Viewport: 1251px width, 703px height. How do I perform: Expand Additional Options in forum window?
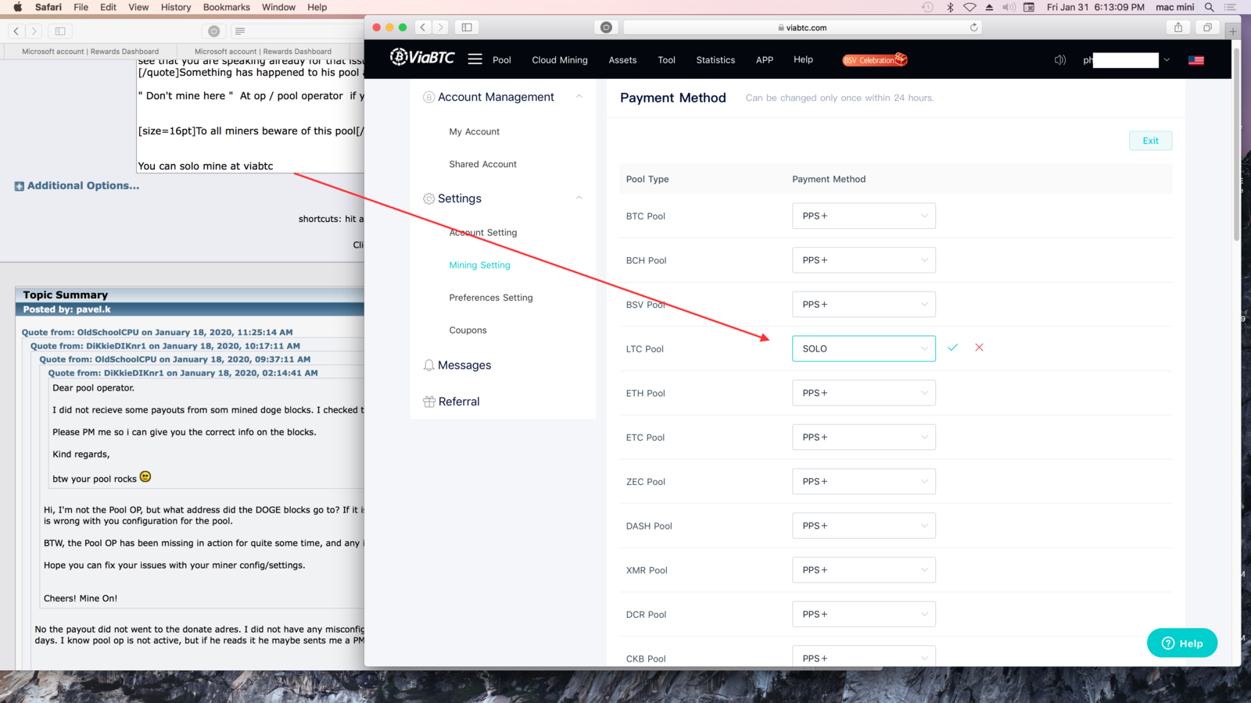[x=77, y=186]
